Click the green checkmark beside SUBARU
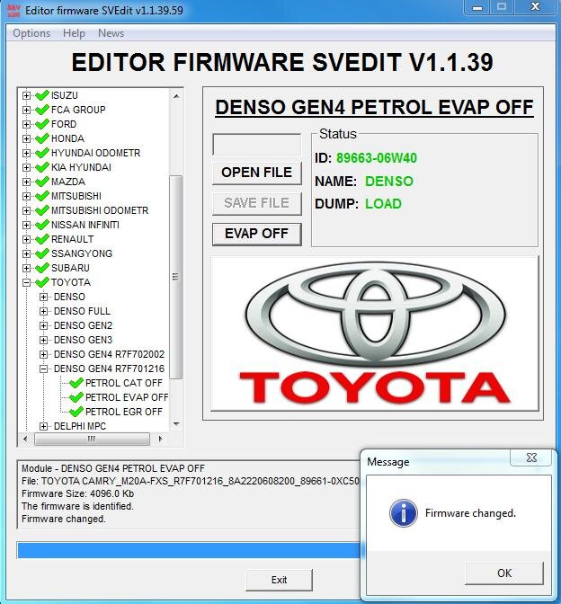Viewport: 561px width, 604px height. (x=42, y=268)
